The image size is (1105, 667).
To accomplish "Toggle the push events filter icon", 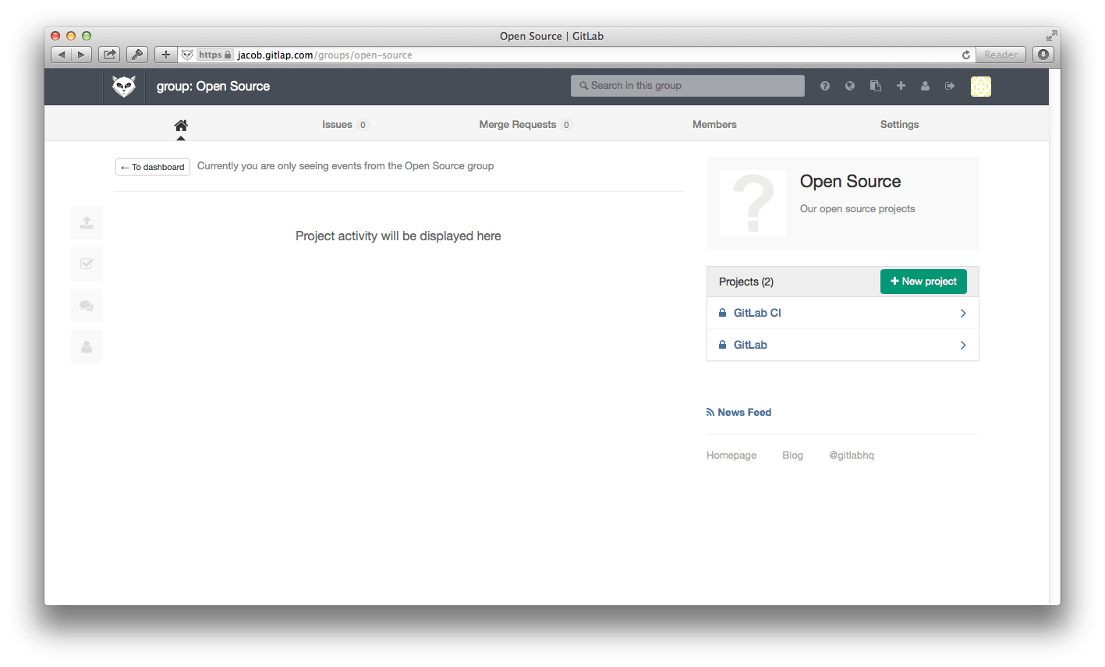I will (x=87, y=222).
